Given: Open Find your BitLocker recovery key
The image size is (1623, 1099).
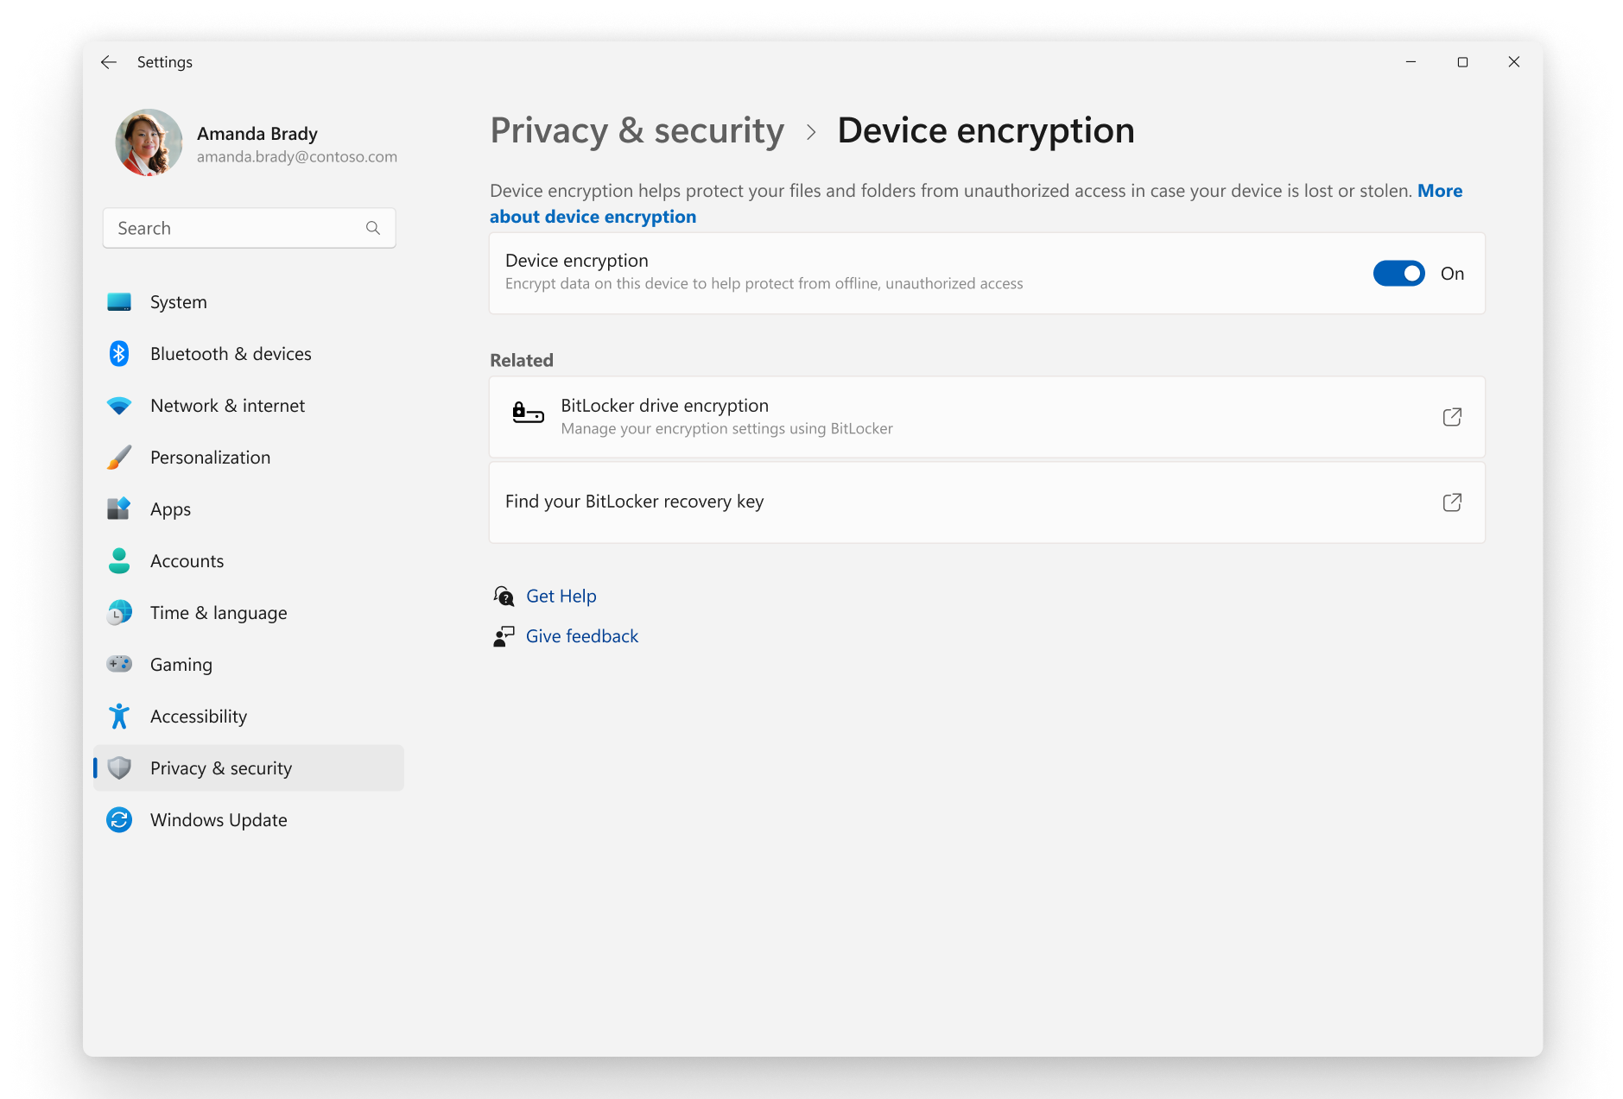Looking at the screenshot, I should tap(987, 502).
